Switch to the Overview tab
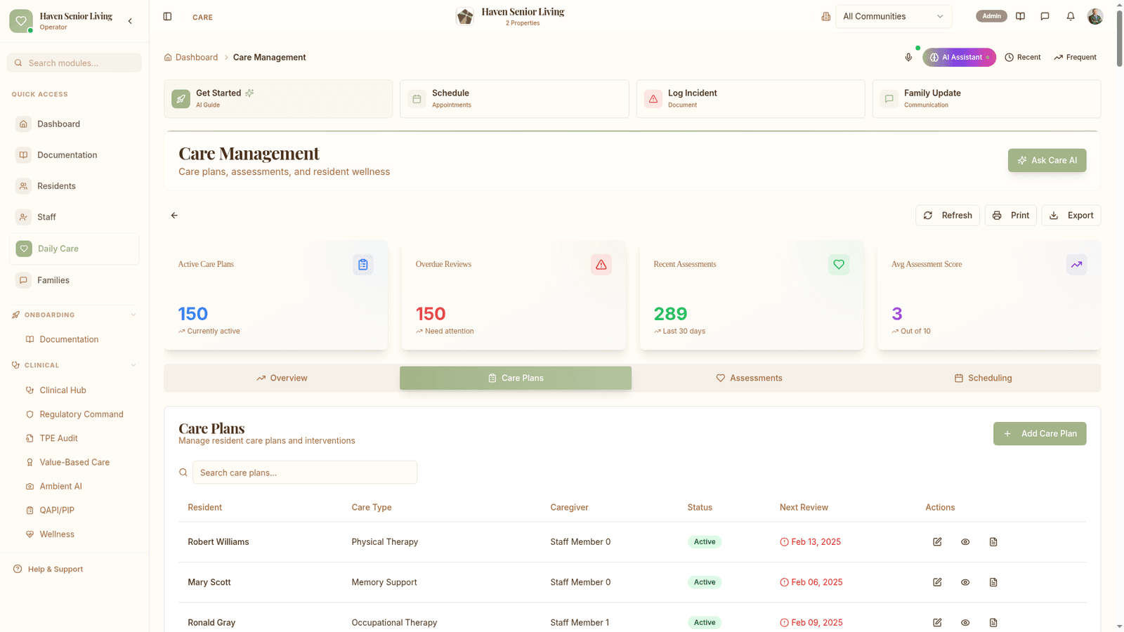The height and width of the screenshot is (632, 1124). [x=282, y=378]
